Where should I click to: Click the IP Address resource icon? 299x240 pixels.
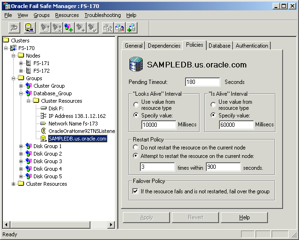(43, 116)
